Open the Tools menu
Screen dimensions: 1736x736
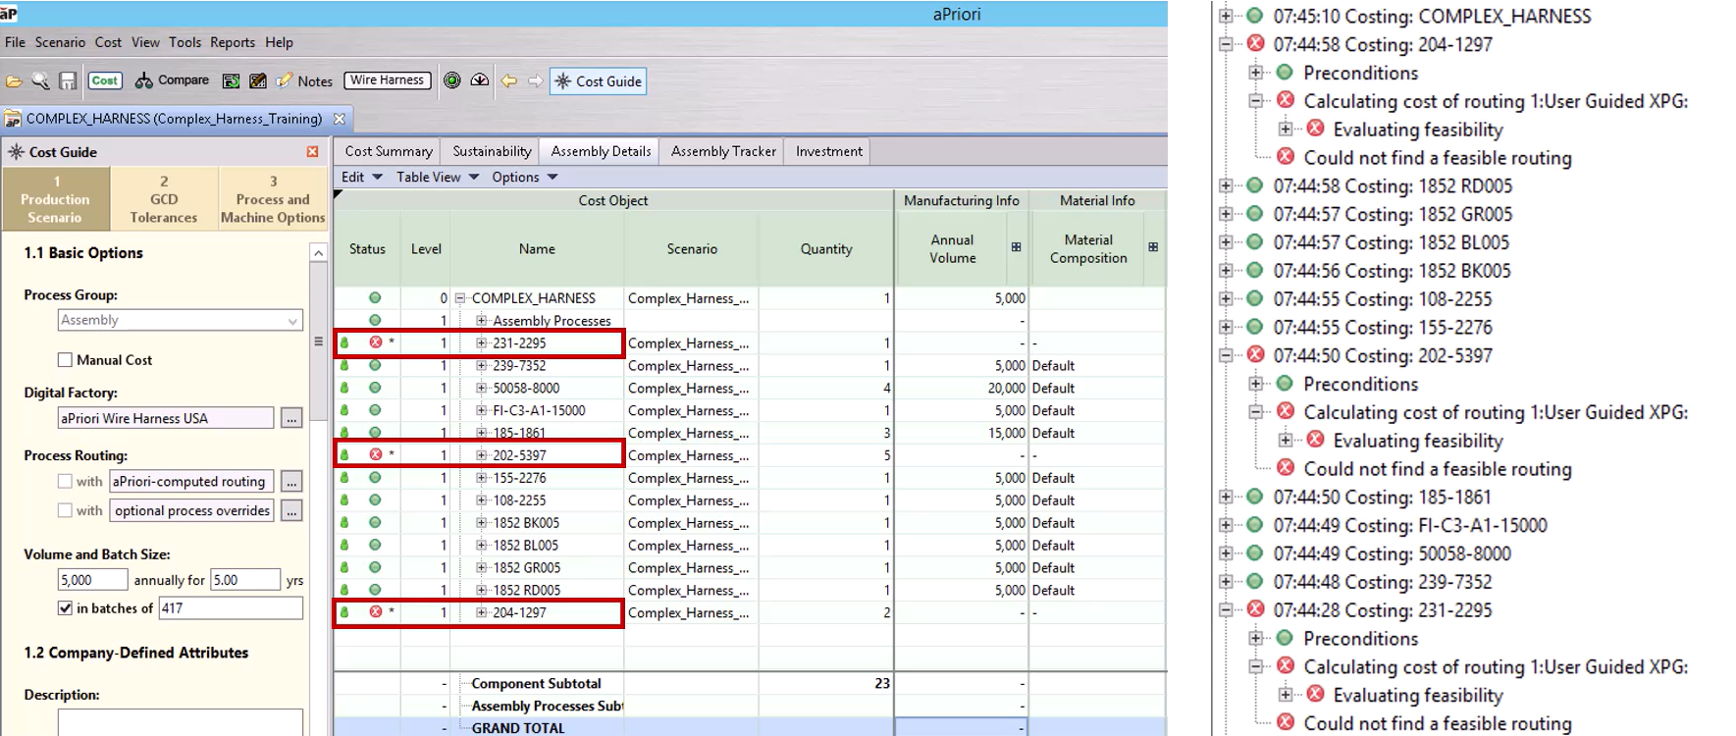pos(184,42)
